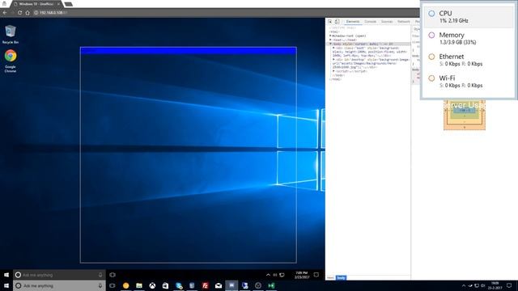Open the web page's Task View icon
Screen dimensions: 518x291
coord(113,275)
